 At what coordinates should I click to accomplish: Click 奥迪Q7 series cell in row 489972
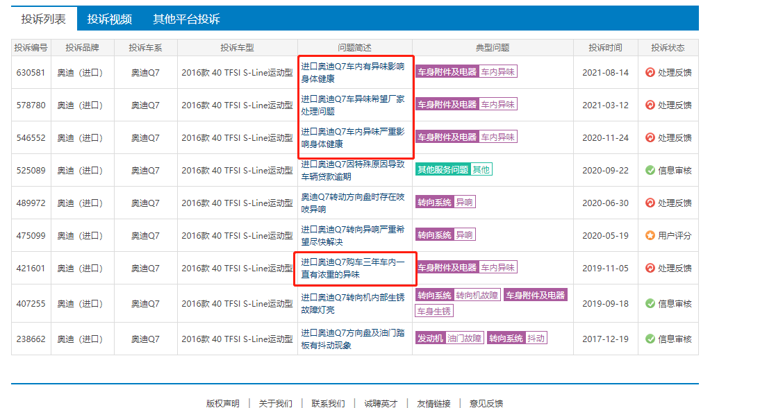[x=145, y=203]
